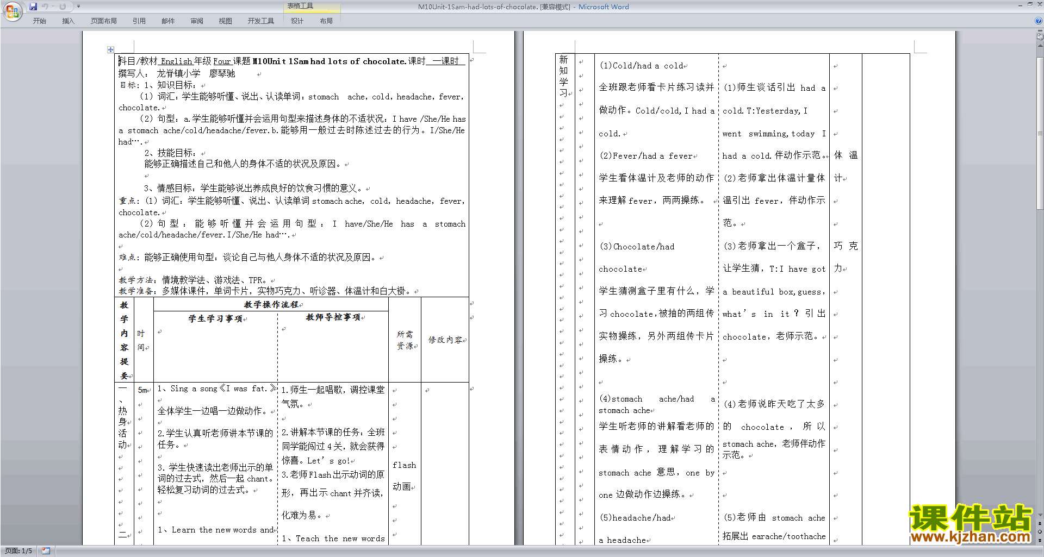Viewport: 1044px width, 557px height.
Task: Go to next page browse arrow
Action: point(1040,540)
